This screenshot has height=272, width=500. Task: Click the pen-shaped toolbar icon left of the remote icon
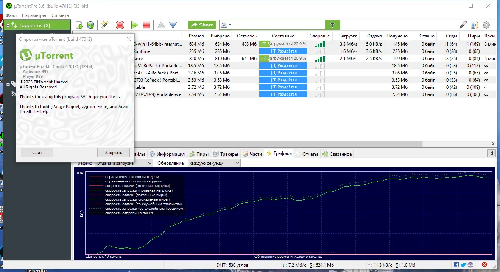(x=463, y=25)
